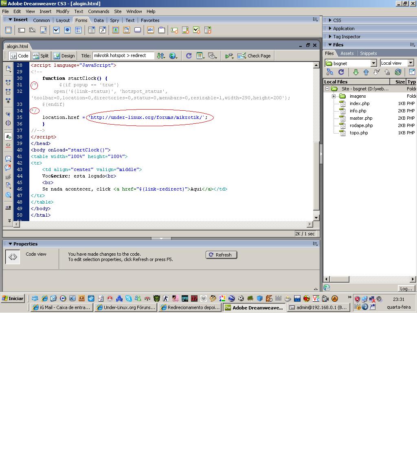The width and height of the screenshot is (417, 465).
Task: Insert Spry Validation Checkbox
Action: point(197,30)
